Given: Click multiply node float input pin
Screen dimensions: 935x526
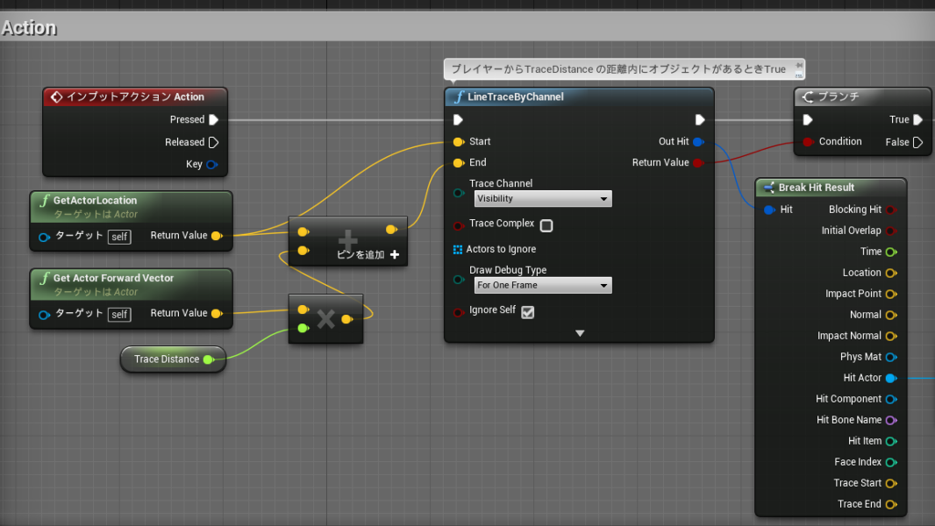Looking at the screenshot, I should coord(303,328).
